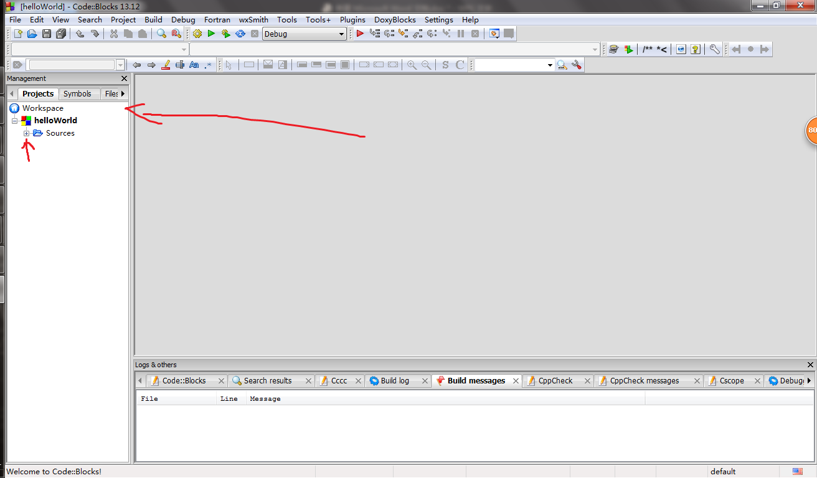Image resolution: width=817 pixels, height=478 pixels.
Task: Start debugging with the red arrow icon
Action: pyautogui.click(x=360, y=34)
